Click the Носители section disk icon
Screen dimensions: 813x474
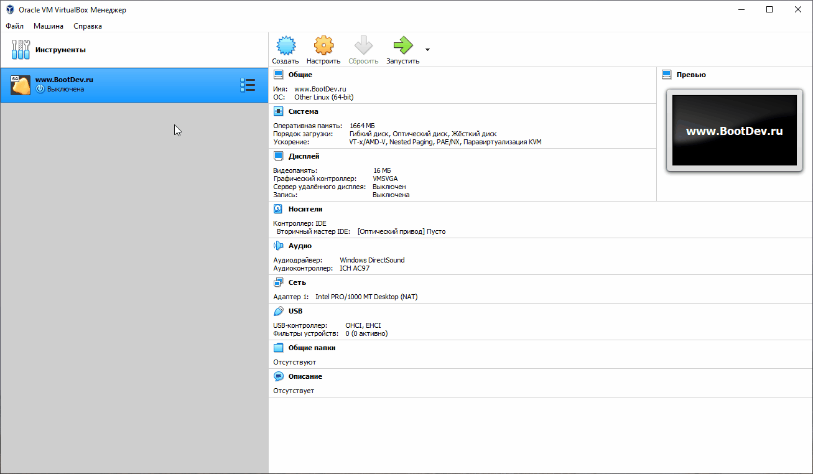(x=278, y=209)
